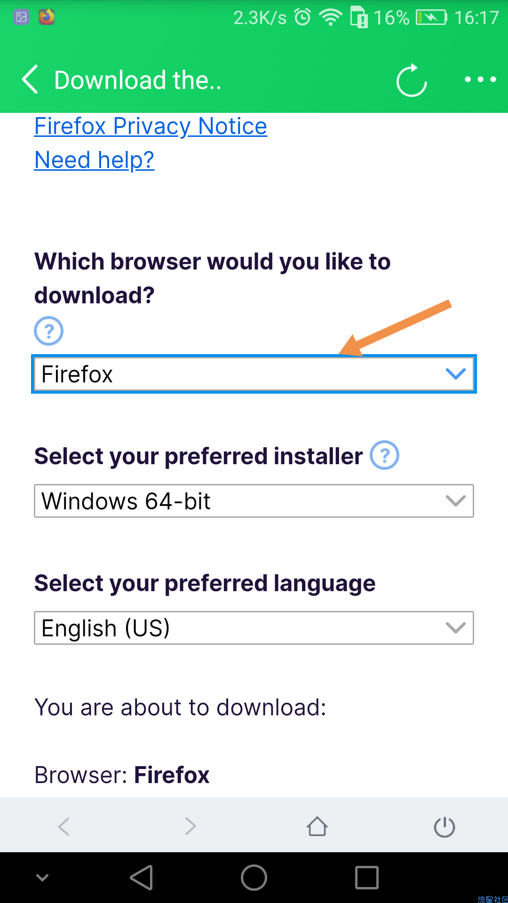This screenshot has height=903, width=508.
Task: Tap the Android home circle button
Action: (254, 878)
